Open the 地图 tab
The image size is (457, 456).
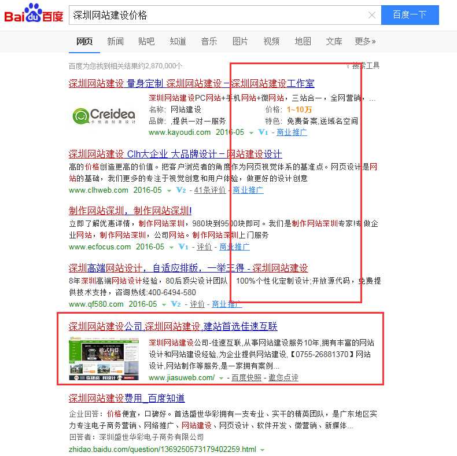(303, 42)
